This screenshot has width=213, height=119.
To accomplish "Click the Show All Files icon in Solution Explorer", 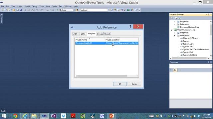I will (176, 18).
